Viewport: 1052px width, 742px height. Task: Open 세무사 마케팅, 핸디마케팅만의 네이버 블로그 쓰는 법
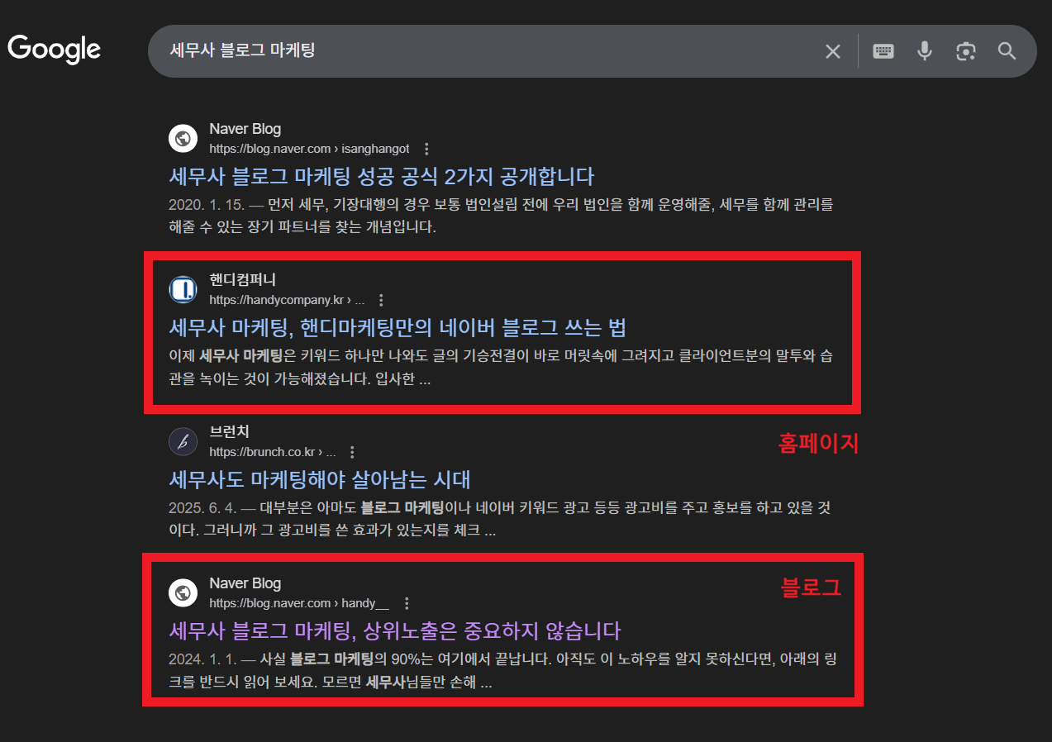[397, 327]
